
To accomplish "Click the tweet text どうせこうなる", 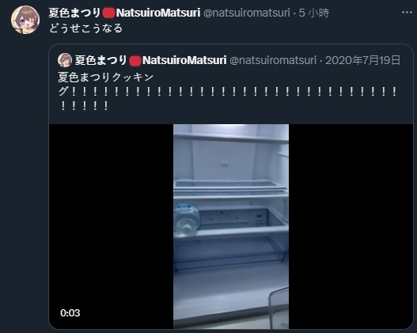I will 85,28.
